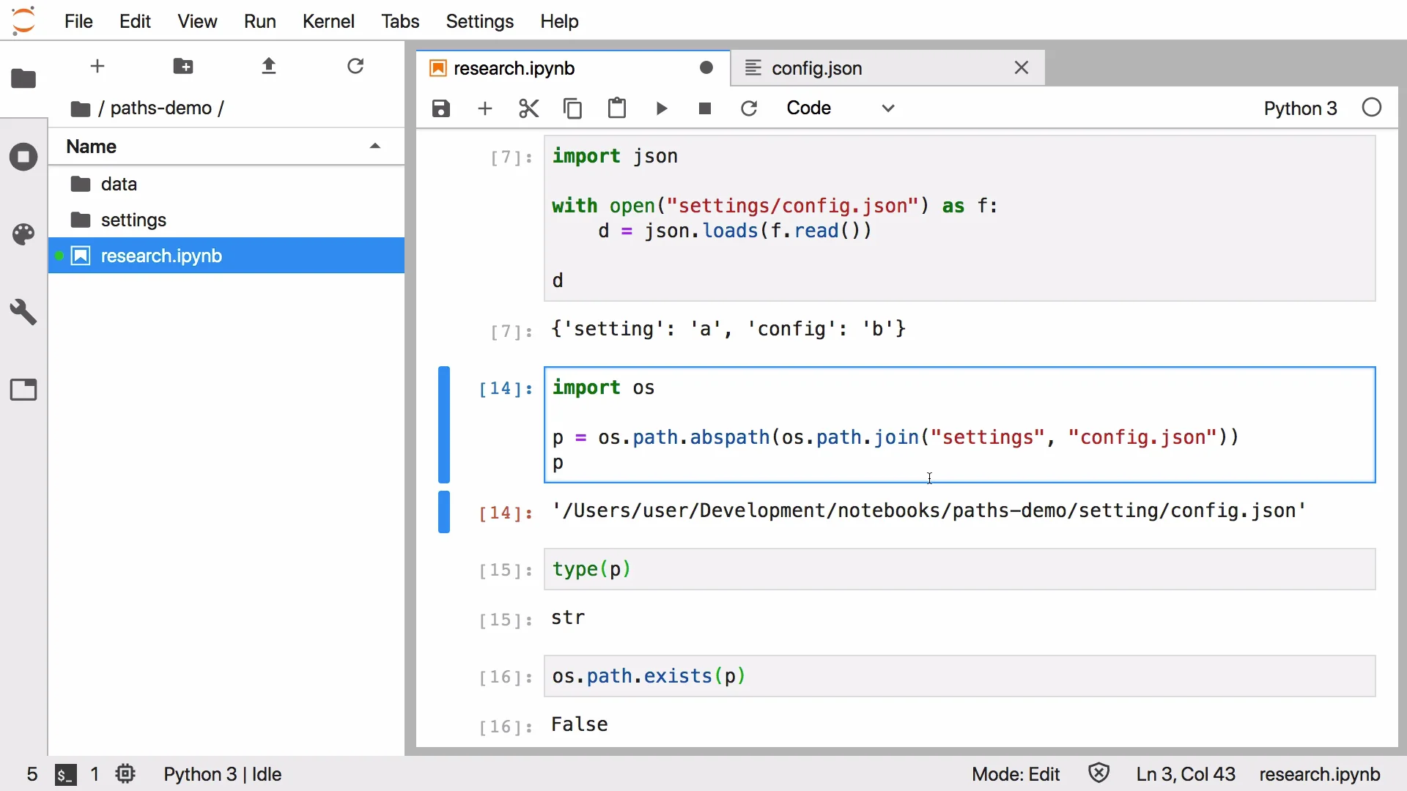This screenshot has width=1407, height=791.
Task: Refresh the file browser list
Action: click(x=355, y=67)
